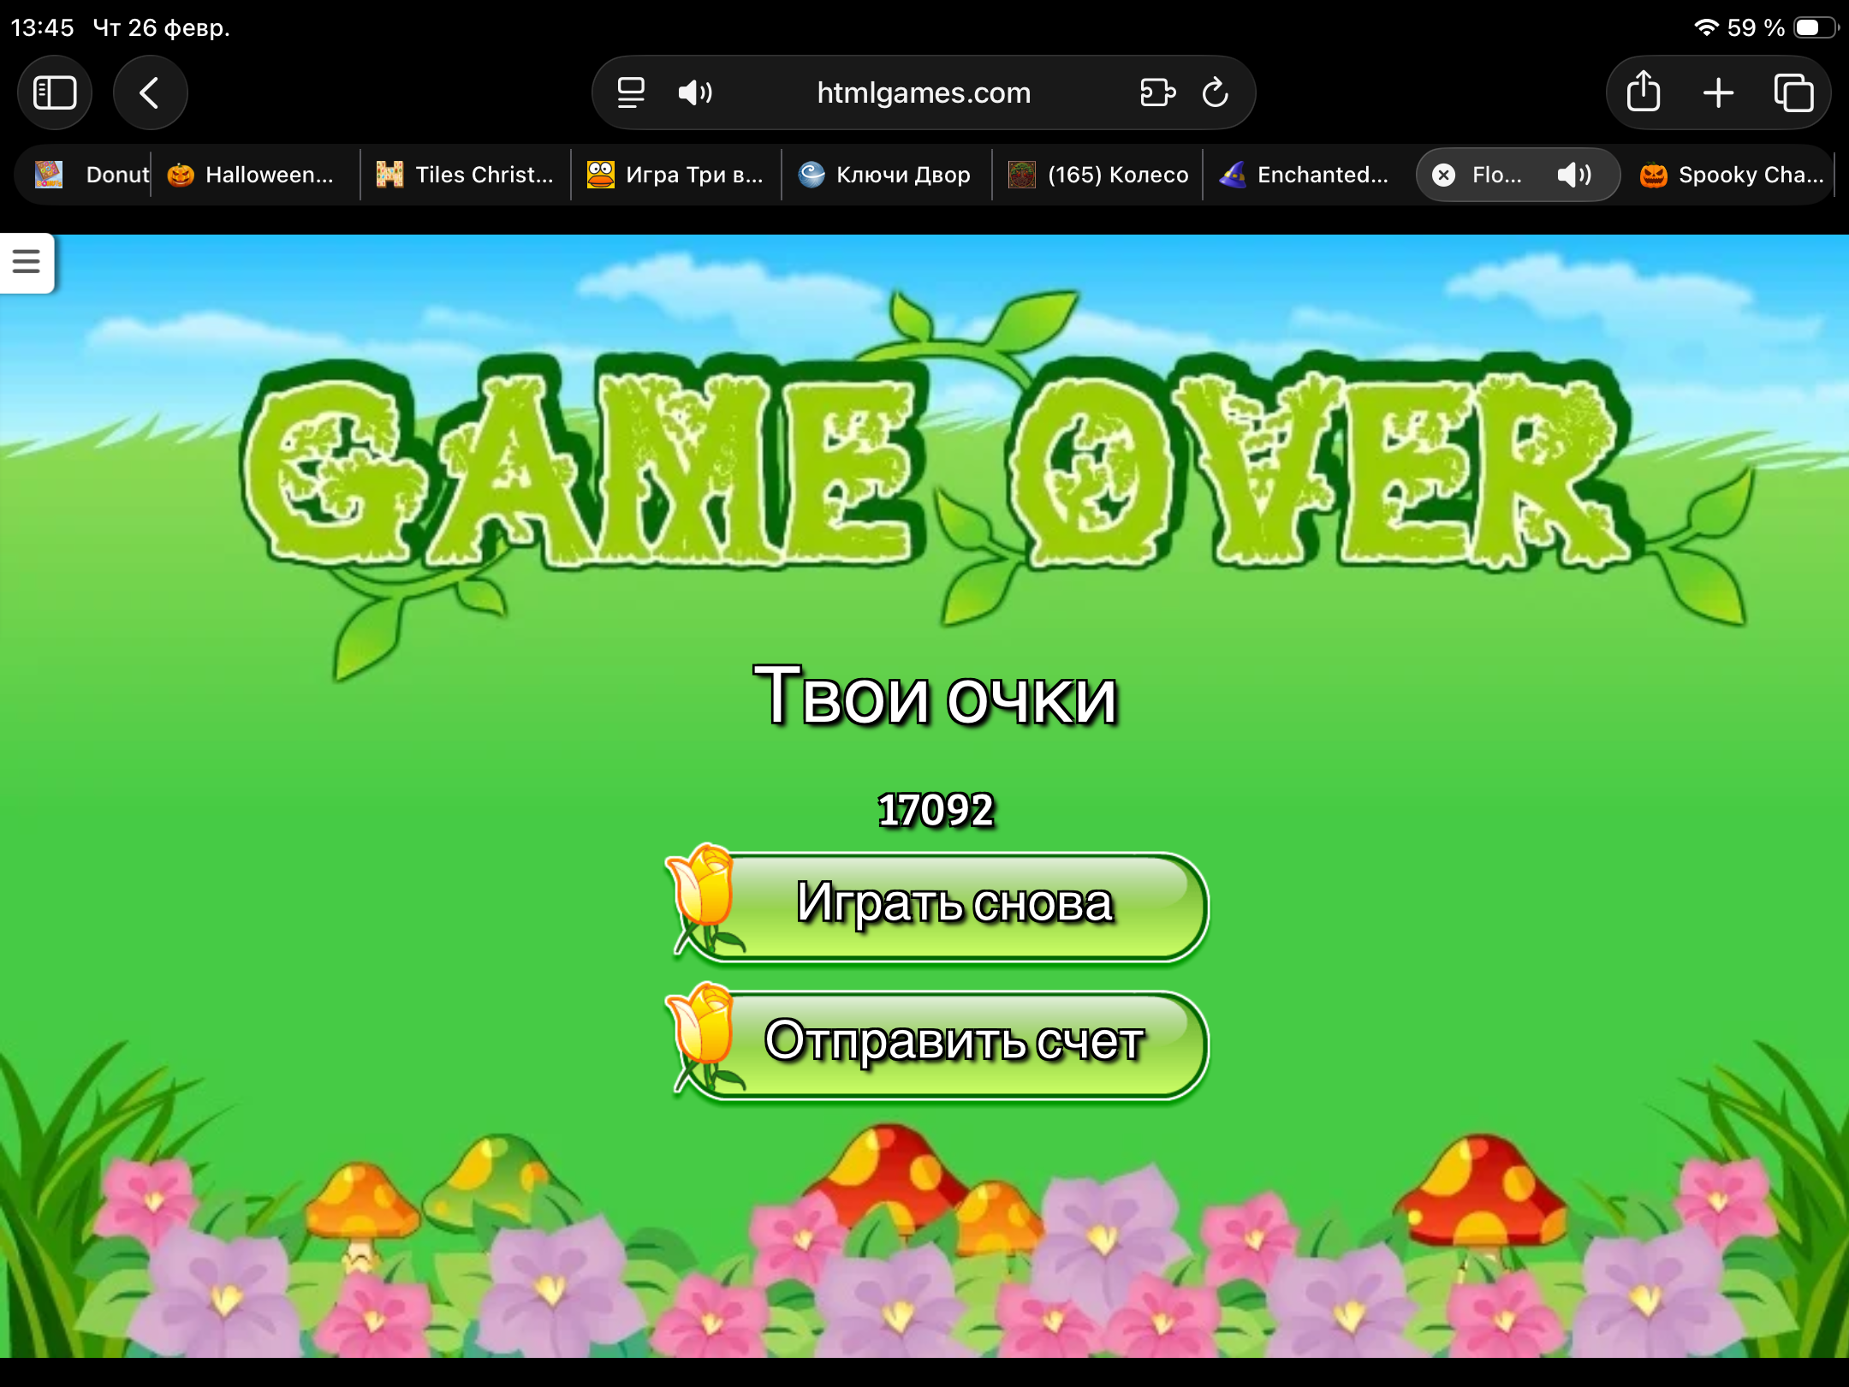Go back to previous page
This screenshot has height=1387, width=1849.
point(150,92)
